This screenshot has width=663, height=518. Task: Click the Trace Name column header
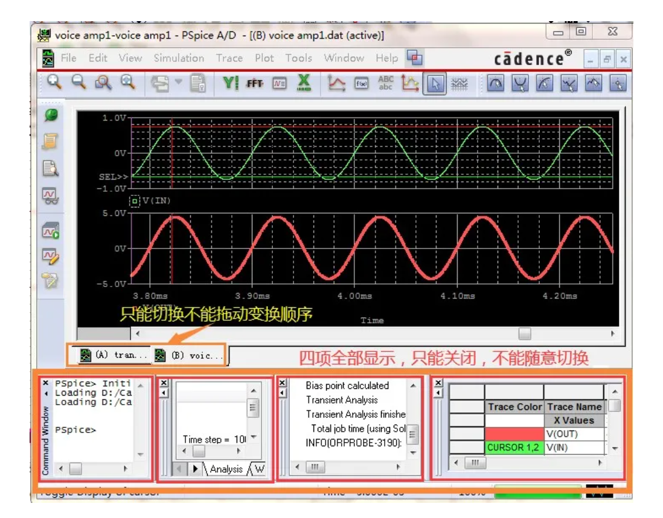[x=574, y=407]
